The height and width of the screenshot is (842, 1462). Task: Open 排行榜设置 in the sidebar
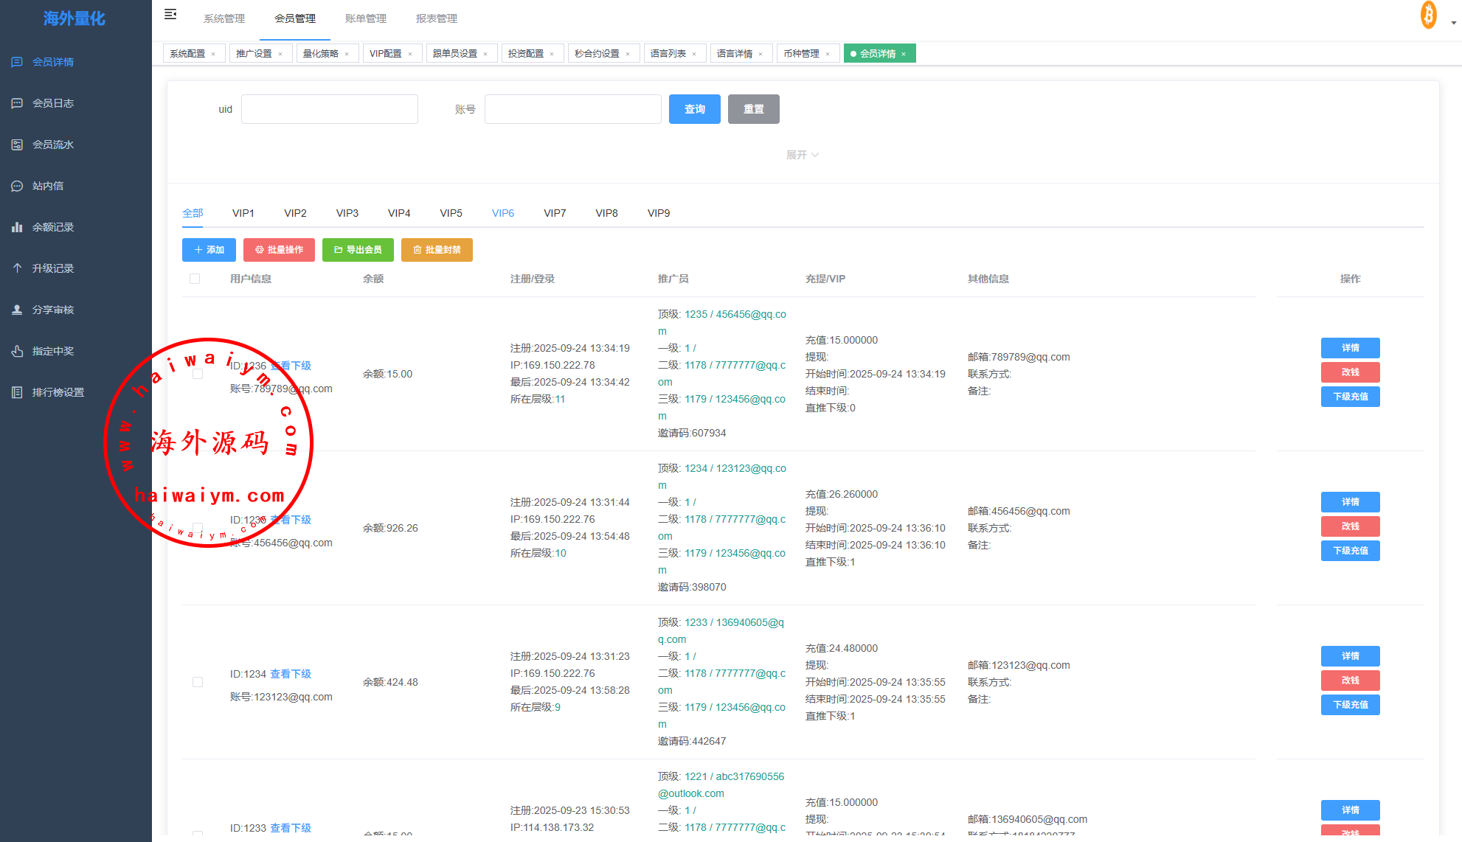pos(58,392)
